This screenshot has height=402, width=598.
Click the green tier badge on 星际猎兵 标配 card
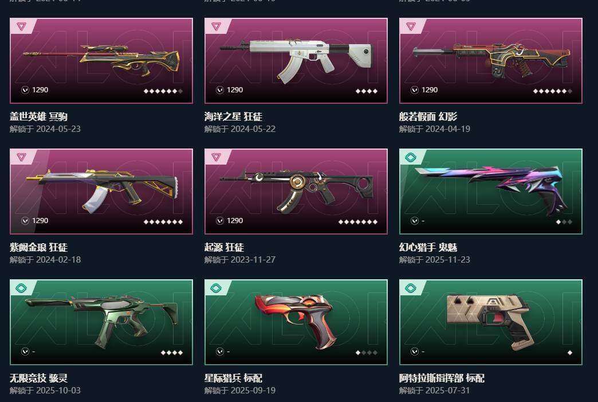pyautogui.click(x=217, y=288)
